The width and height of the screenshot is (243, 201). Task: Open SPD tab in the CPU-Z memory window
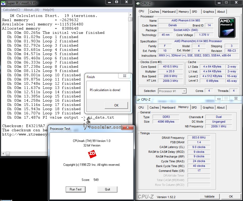194,108
